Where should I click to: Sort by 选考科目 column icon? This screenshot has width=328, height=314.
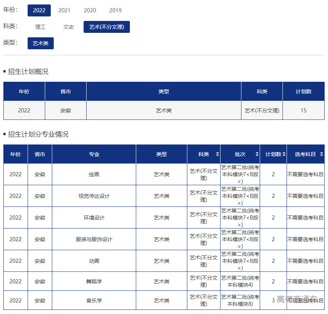[x=321, y=154]
